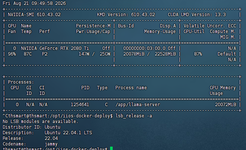Click the path '/opt/iios-docker-deploy' in the lsb_release prompt
This screenshot has height=150, width=246.
coord(80,116)
